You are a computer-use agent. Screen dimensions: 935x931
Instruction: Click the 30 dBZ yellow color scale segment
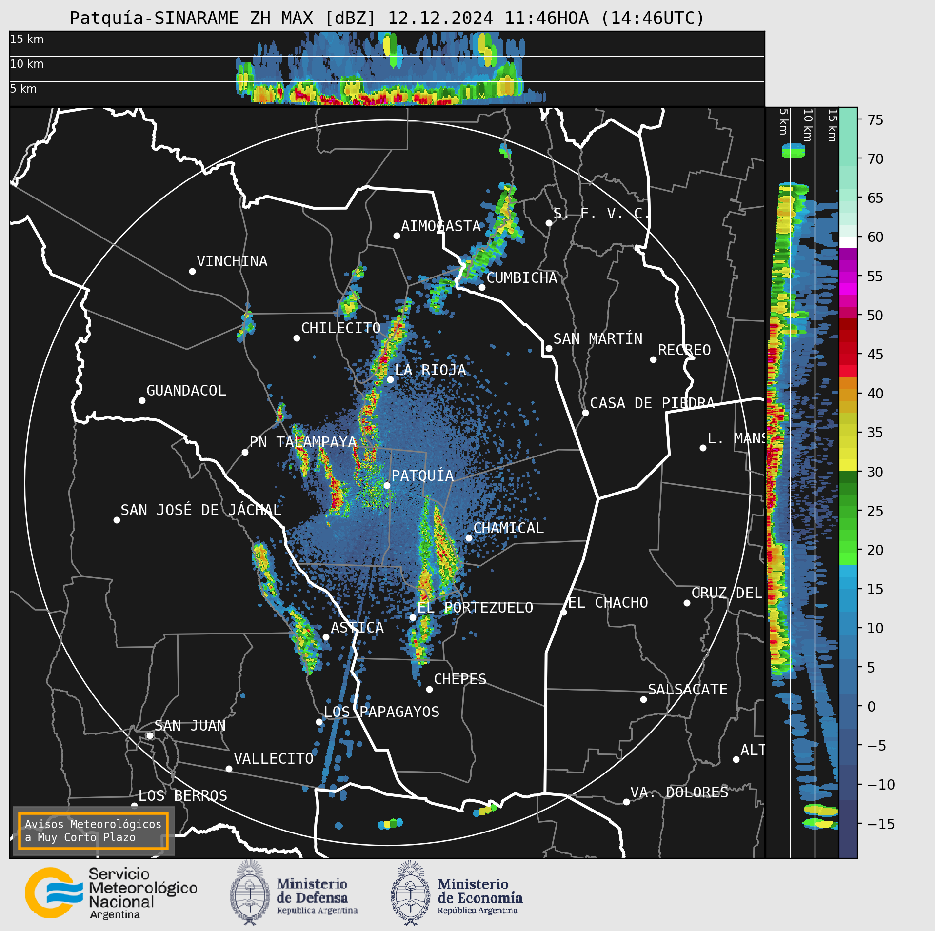[848, 465]
